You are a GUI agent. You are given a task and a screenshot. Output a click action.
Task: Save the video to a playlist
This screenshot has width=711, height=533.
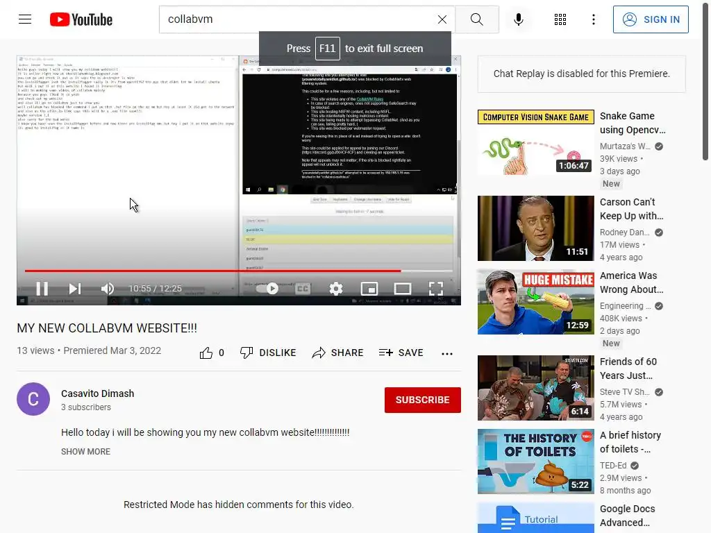click(x=401, y=353)
